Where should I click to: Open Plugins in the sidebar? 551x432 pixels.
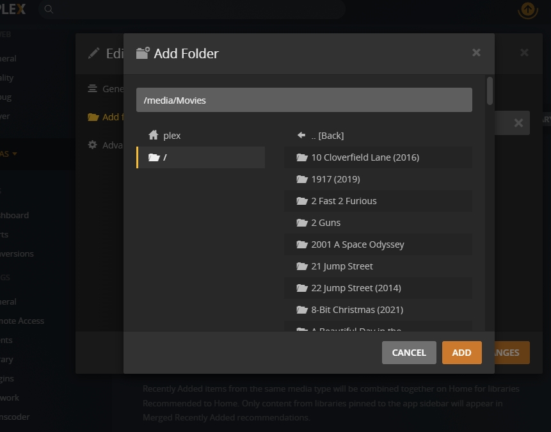pos(7,379)
